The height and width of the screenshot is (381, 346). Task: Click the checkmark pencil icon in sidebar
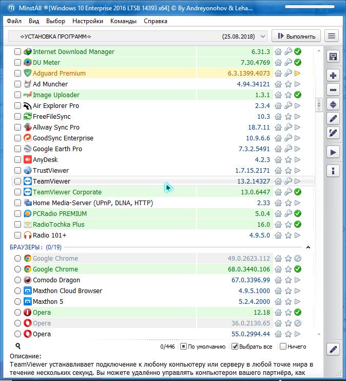pyautogui.click(x=333, y=133)
